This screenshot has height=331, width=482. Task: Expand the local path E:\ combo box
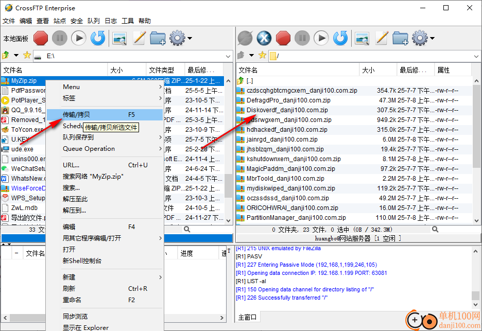coord(228,56)
